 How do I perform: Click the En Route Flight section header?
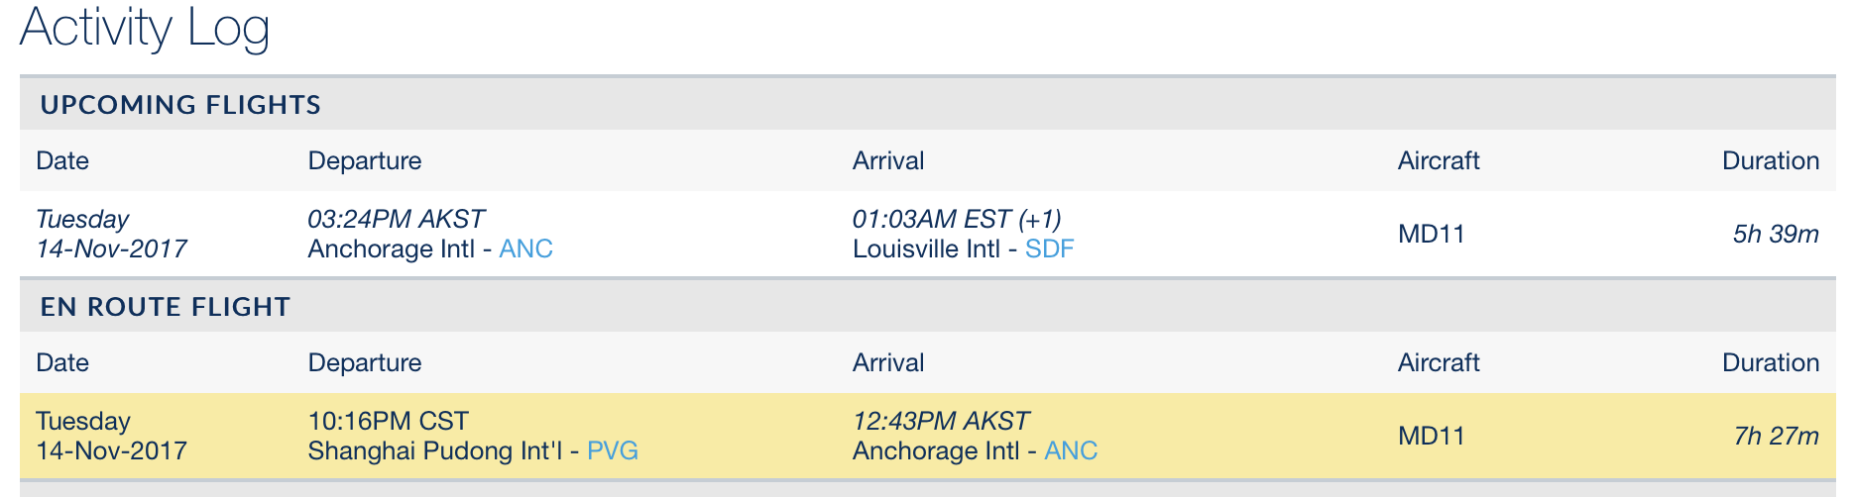[166, 307]
